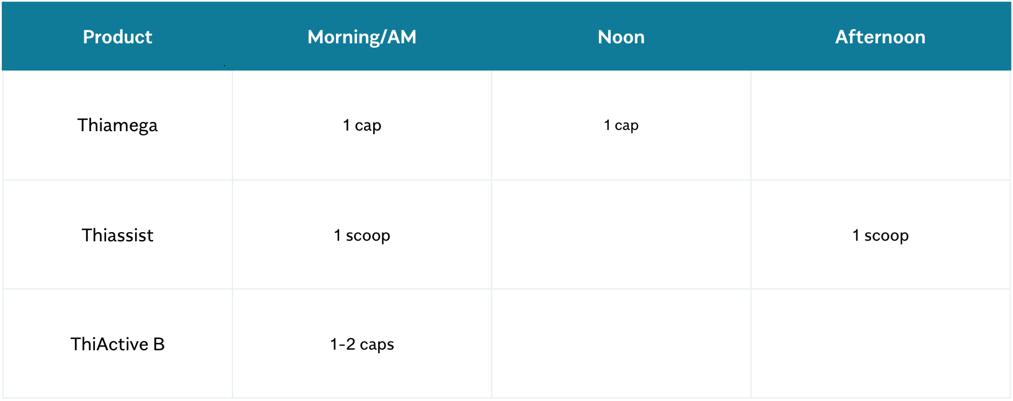Select the Thiassist product name cell
The image size is (1013, 401).
[118, 235]
